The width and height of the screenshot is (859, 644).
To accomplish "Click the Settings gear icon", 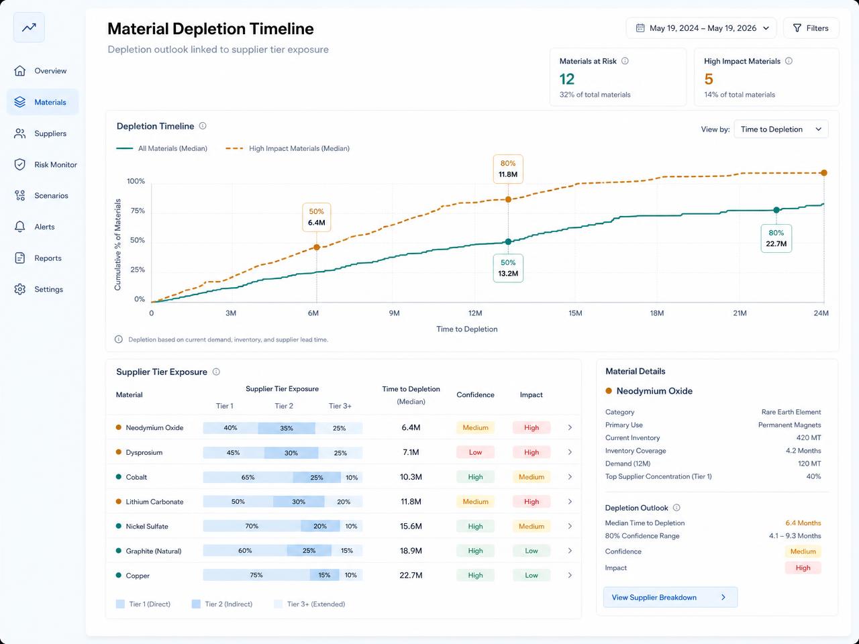I will (20, 289).
